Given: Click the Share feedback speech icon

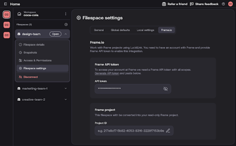Looking at the screenshot, I should (192, 4).
